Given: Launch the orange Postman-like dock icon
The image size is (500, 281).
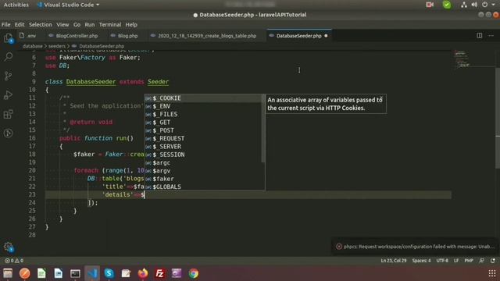Looking at the screenshot, I should coord(24,273).
